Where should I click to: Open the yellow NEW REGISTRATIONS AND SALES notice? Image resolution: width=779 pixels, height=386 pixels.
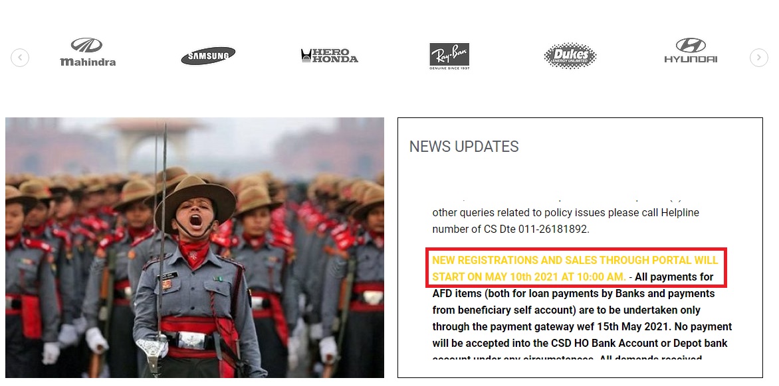coord(575,268)
